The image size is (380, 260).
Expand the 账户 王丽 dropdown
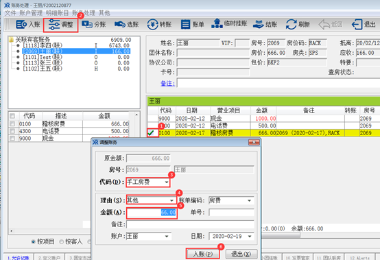167,236
